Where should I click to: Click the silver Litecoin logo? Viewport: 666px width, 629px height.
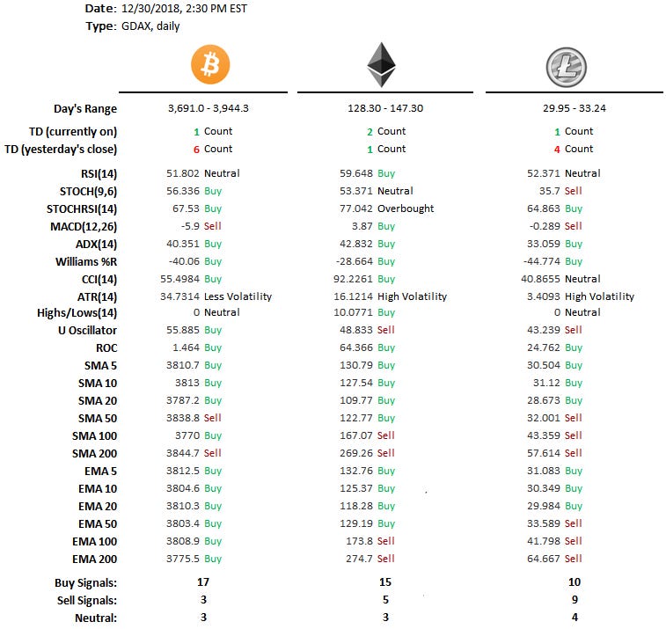tap(567, 67)
